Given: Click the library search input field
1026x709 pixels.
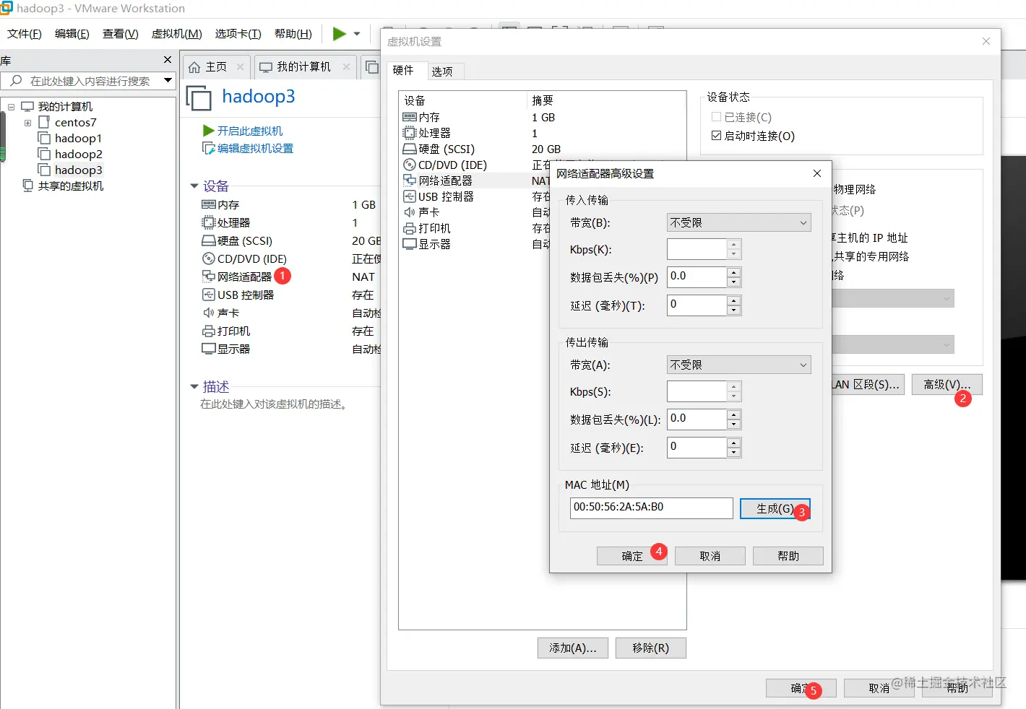Looking at the screenshot, I should pos(88,81).
